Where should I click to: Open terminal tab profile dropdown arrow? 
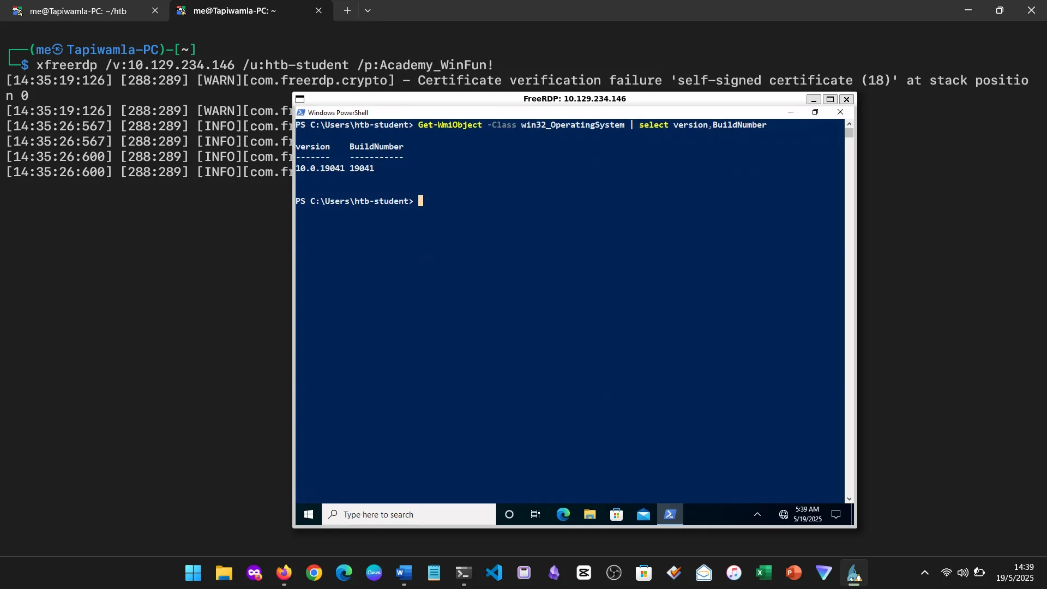tap(368, 10)
